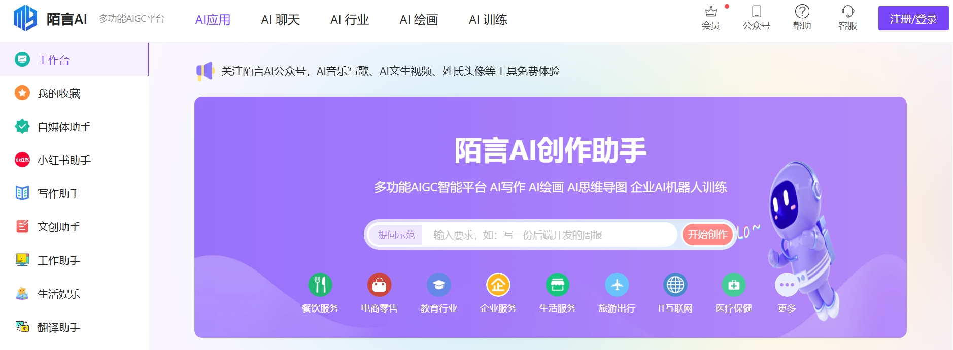
Task: Open 帮助 question mark icon
Action: point(802,12)
